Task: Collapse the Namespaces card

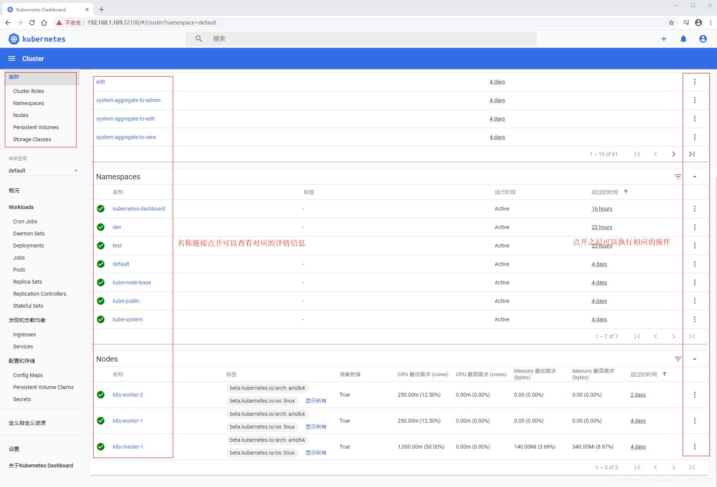Action: [x=695, y=177]
